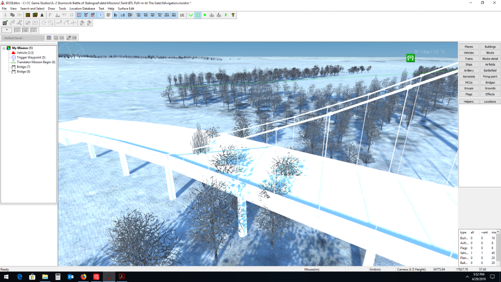Open the Test menu

point(101,9)
